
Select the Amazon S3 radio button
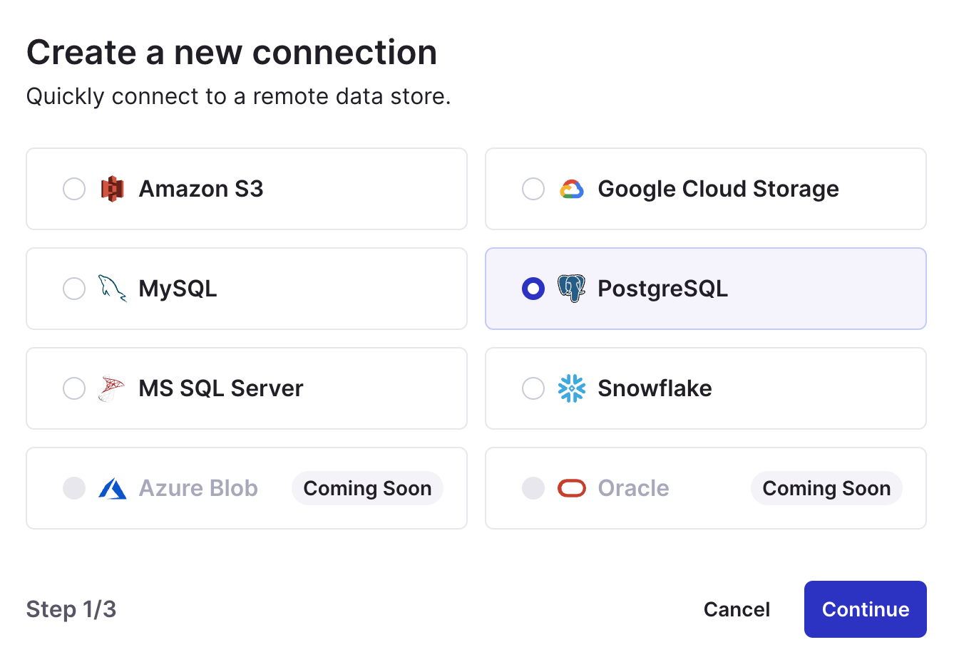tap(74, 189)
